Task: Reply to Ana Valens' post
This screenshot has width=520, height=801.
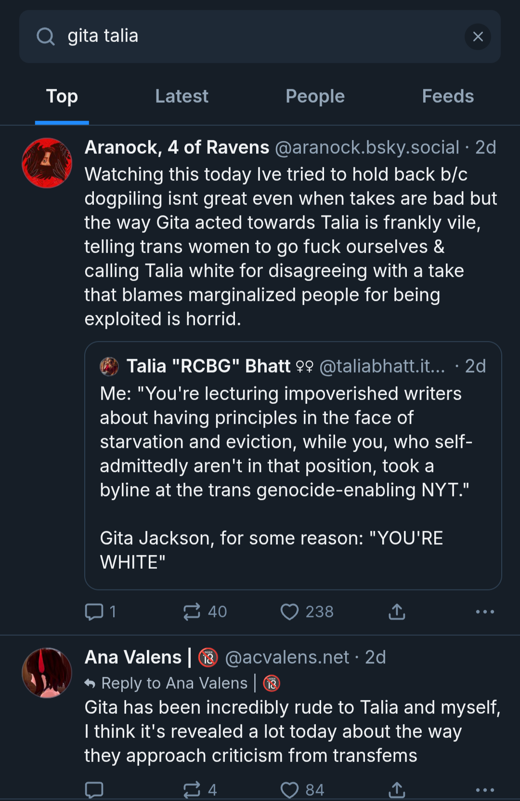Action: tap(94, 790)
